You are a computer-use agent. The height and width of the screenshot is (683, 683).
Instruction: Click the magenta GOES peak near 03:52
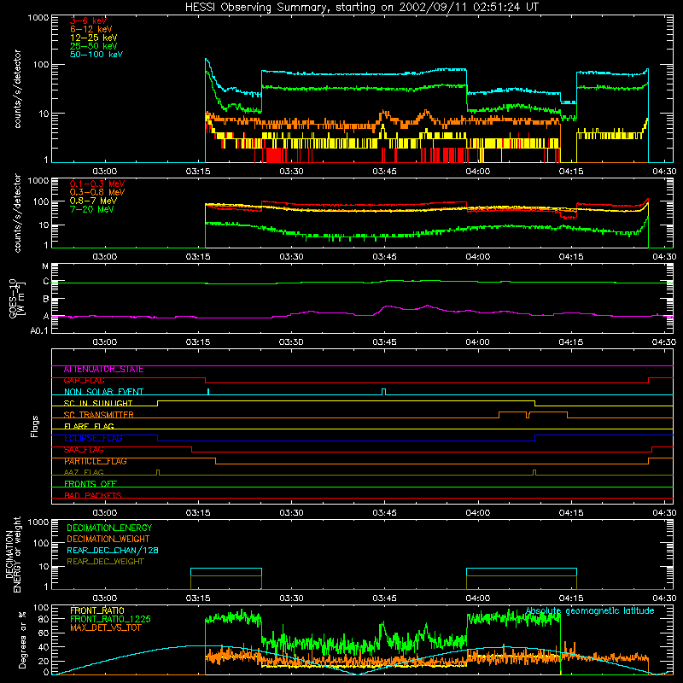click(x=428, y=306)
